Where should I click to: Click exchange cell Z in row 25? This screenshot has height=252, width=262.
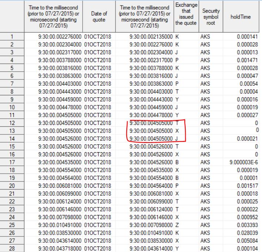click(x=177, y=225)
